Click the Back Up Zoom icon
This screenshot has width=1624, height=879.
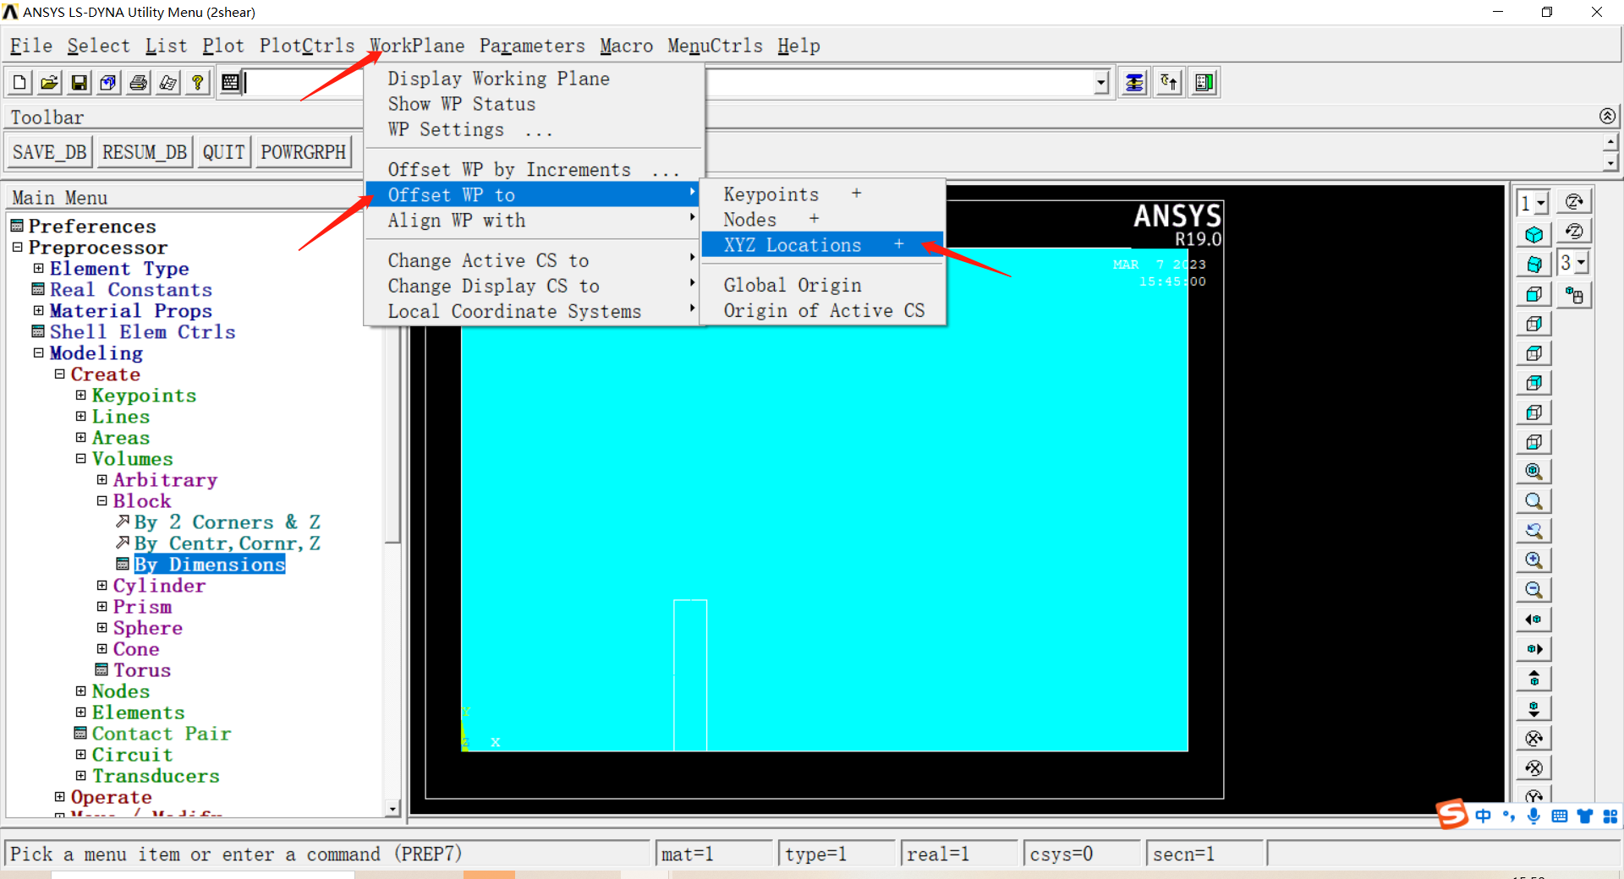pos(1533,531)
